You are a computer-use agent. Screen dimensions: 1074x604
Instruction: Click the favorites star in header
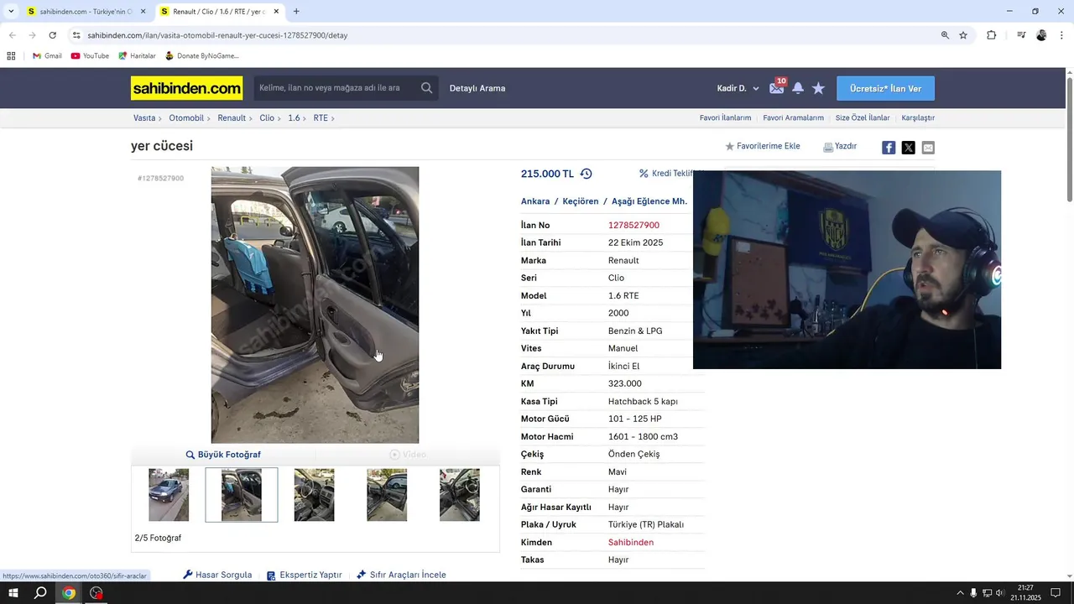(x=819, y=88)
